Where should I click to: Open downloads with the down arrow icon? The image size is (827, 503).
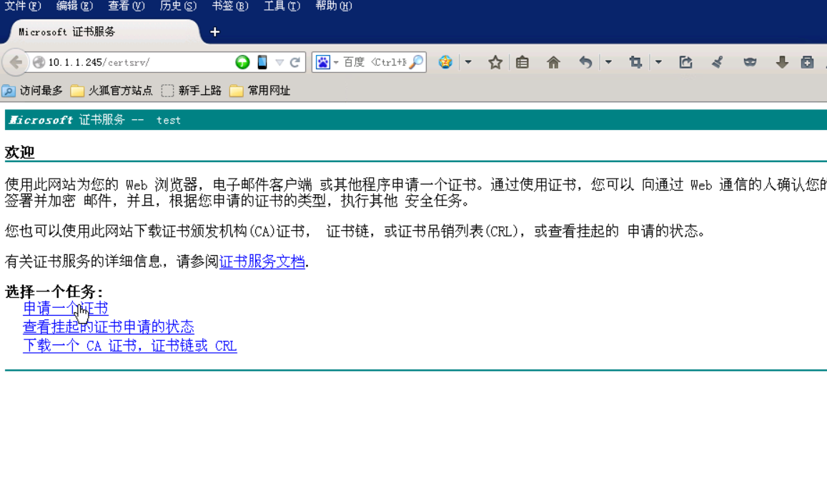(782, 62)
